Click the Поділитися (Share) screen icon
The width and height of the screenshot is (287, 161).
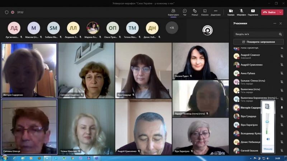(253, 12)
